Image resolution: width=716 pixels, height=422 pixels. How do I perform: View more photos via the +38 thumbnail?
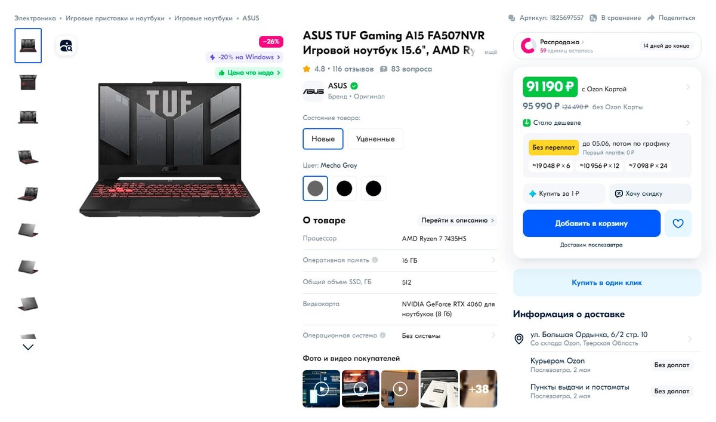[479, 388]
